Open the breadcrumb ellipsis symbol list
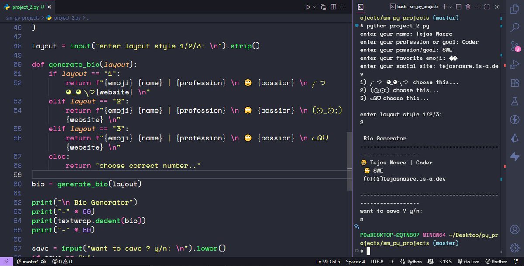The image size is (524, 266). 88,18
